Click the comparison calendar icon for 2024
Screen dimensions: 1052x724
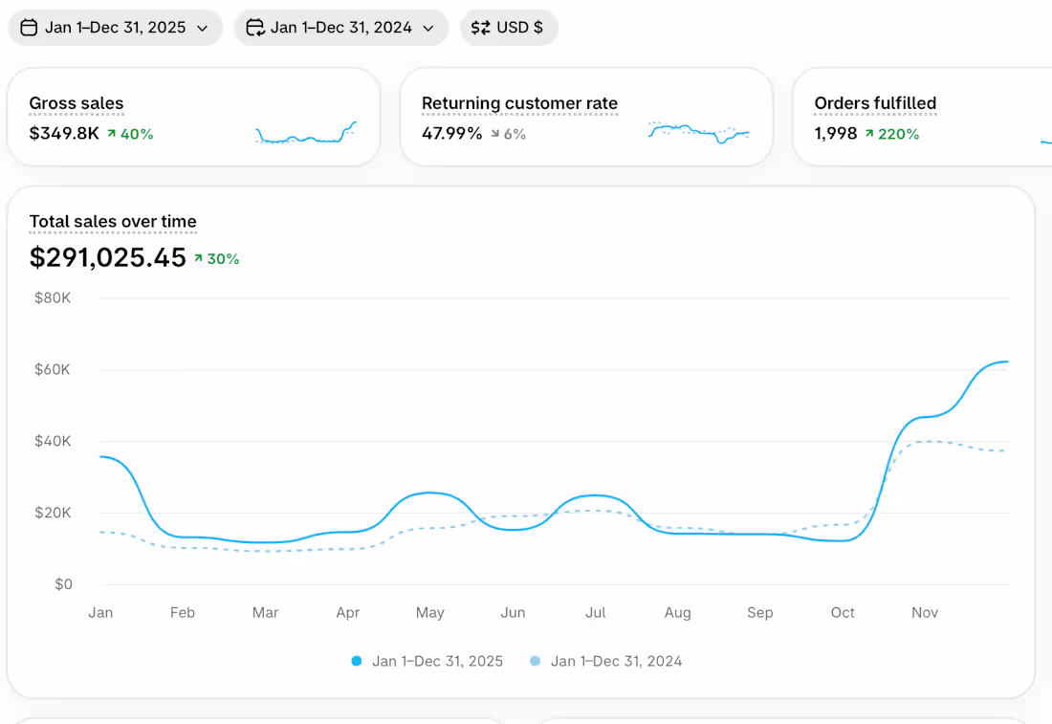tap(255, 28)
